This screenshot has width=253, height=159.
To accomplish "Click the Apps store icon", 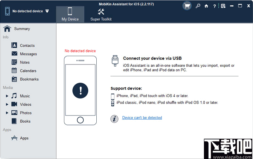I will 14,138.
